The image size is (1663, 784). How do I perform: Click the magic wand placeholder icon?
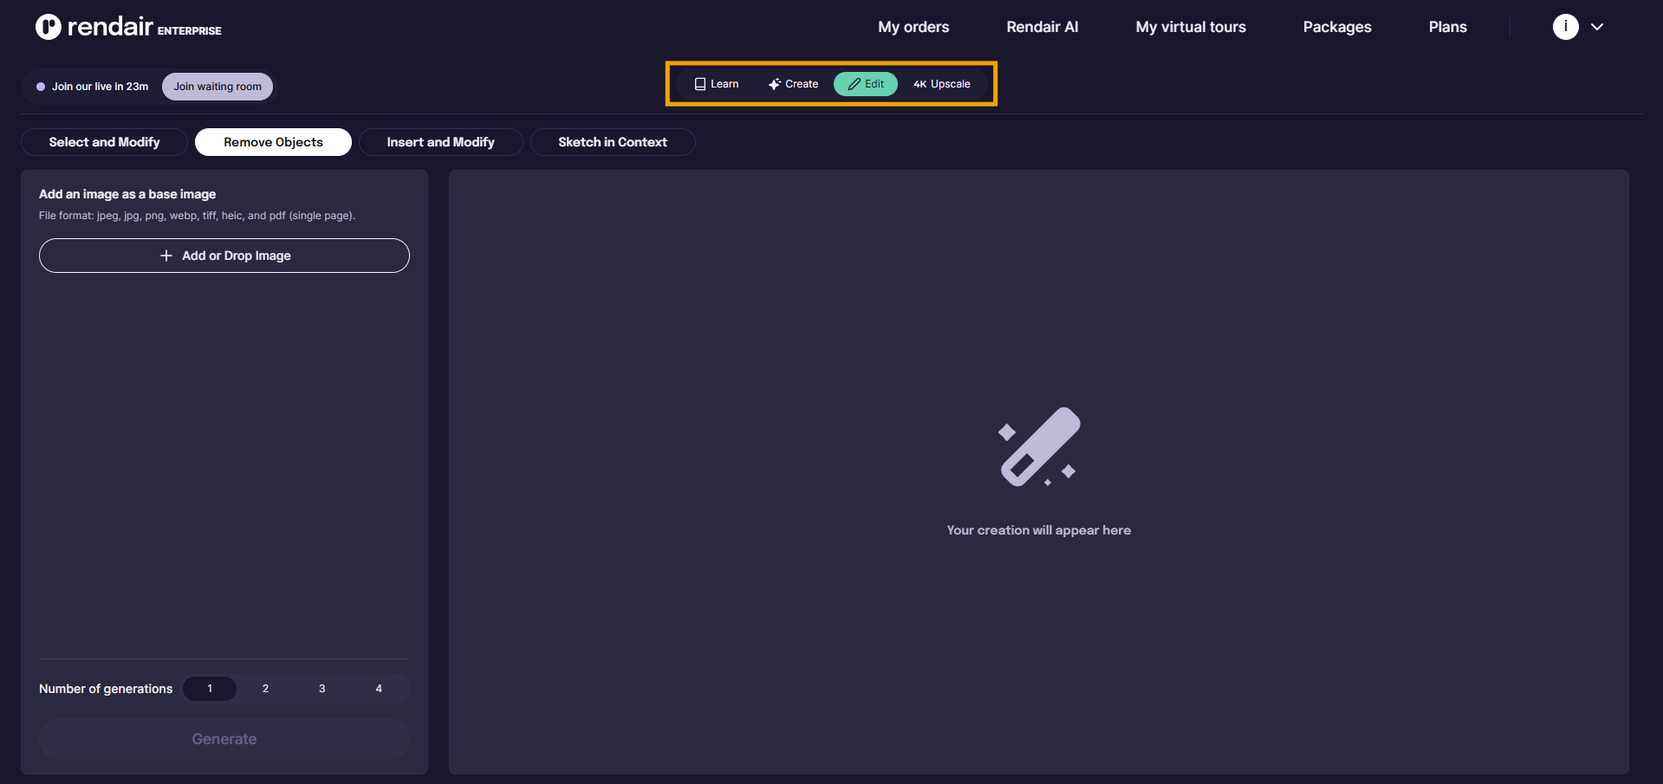[x=1038, y=447]
